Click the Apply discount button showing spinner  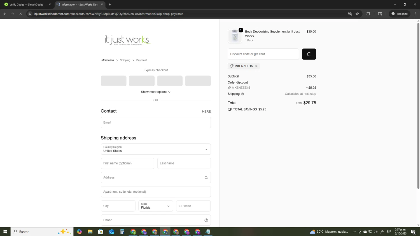(x=309, y=54)
